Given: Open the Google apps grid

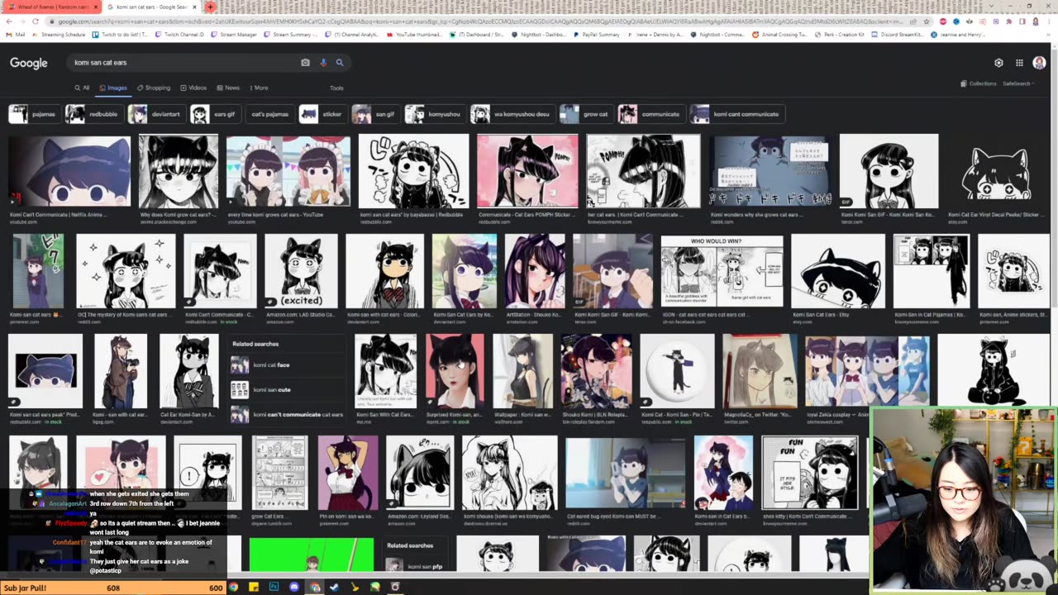Looking at the screenshot, I should 1019,63.
